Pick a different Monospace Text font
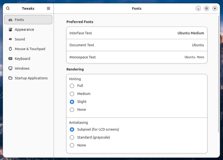The width and height of the screenshot is (223, 160). coord(137,57)
